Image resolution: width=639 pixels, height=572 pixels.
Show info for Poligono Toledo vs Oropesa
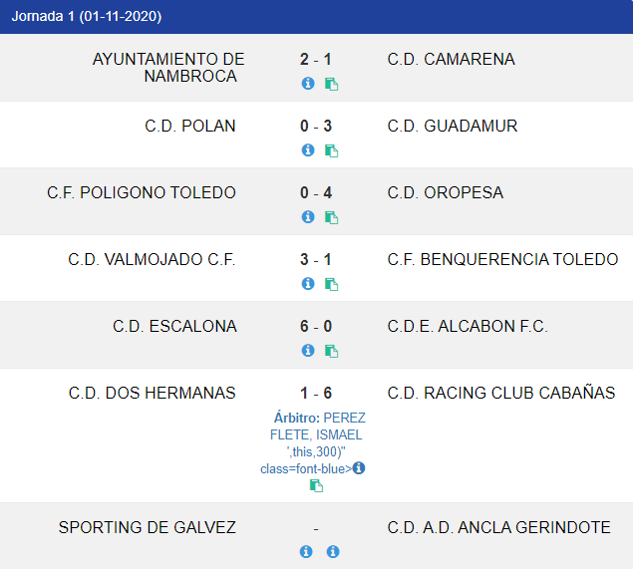tap(308, 216)
